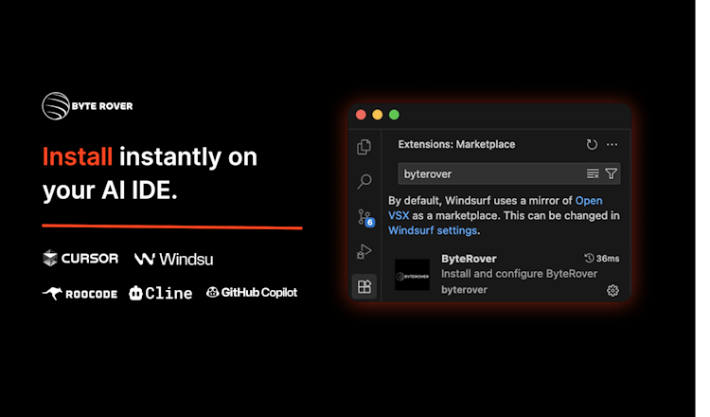Image resolution: width=710 pixels, height=417 pixels.
Task: Click the Byte Rover globe logo
Action: click(x=56, y=106)
